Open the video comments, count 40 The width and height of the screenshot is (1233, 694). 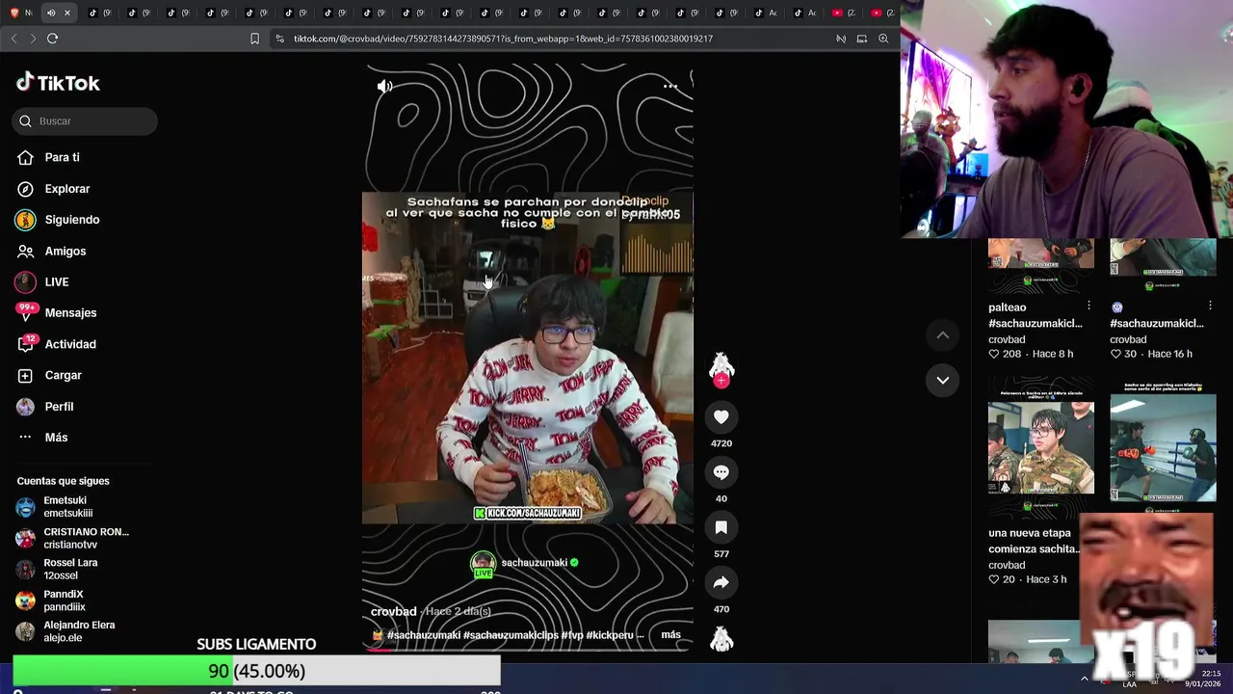[x=721, y=472]
